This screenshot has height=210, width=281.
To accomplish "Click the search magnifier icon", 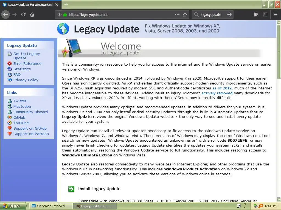I will click(x=196, y=15).
